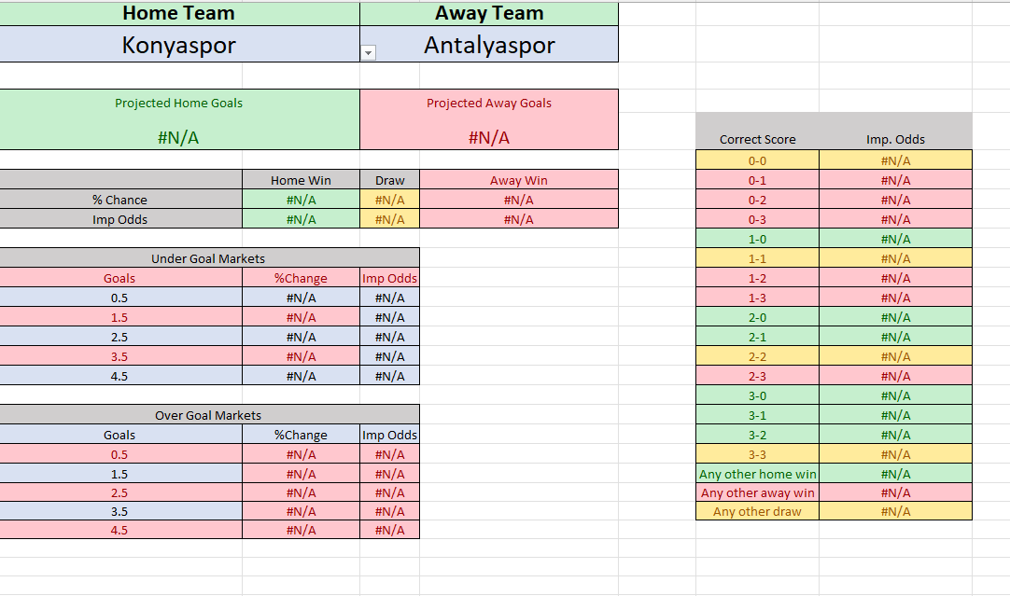Image resolution: width=1010 pixels, height=596 pixels.
Task: Click the Home Team header cell
Action: 178,13
